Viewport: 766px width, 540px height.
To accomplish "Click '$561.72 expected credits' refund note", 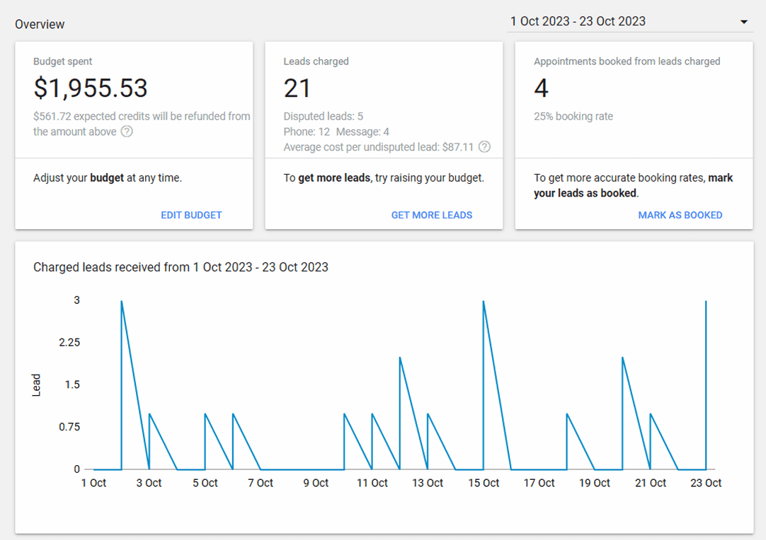I will (x=142, y=124).
